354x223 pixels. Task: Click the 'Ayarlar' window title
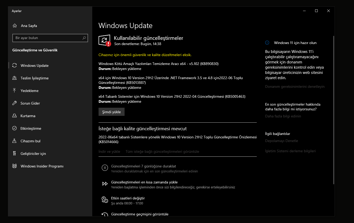tap(17, 11)
